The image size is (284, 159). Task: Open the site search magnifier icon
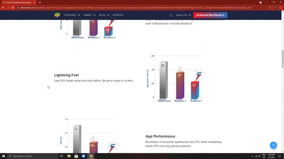tap(171, 15)
